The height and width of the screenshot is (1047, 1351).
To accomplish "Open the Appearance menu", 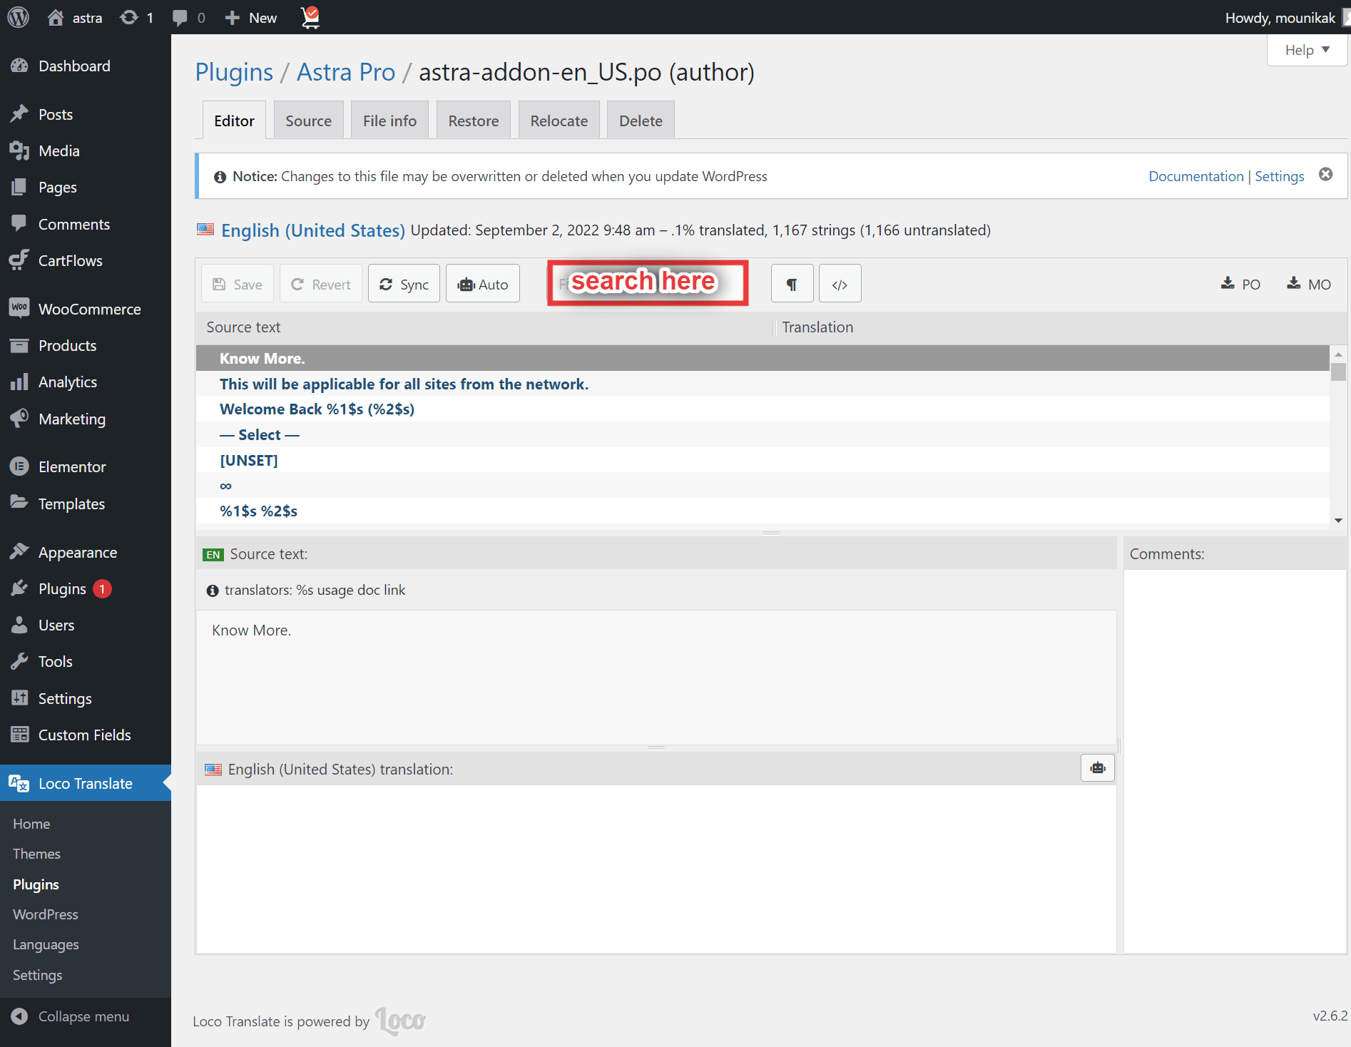I will [x=86, y=552].
